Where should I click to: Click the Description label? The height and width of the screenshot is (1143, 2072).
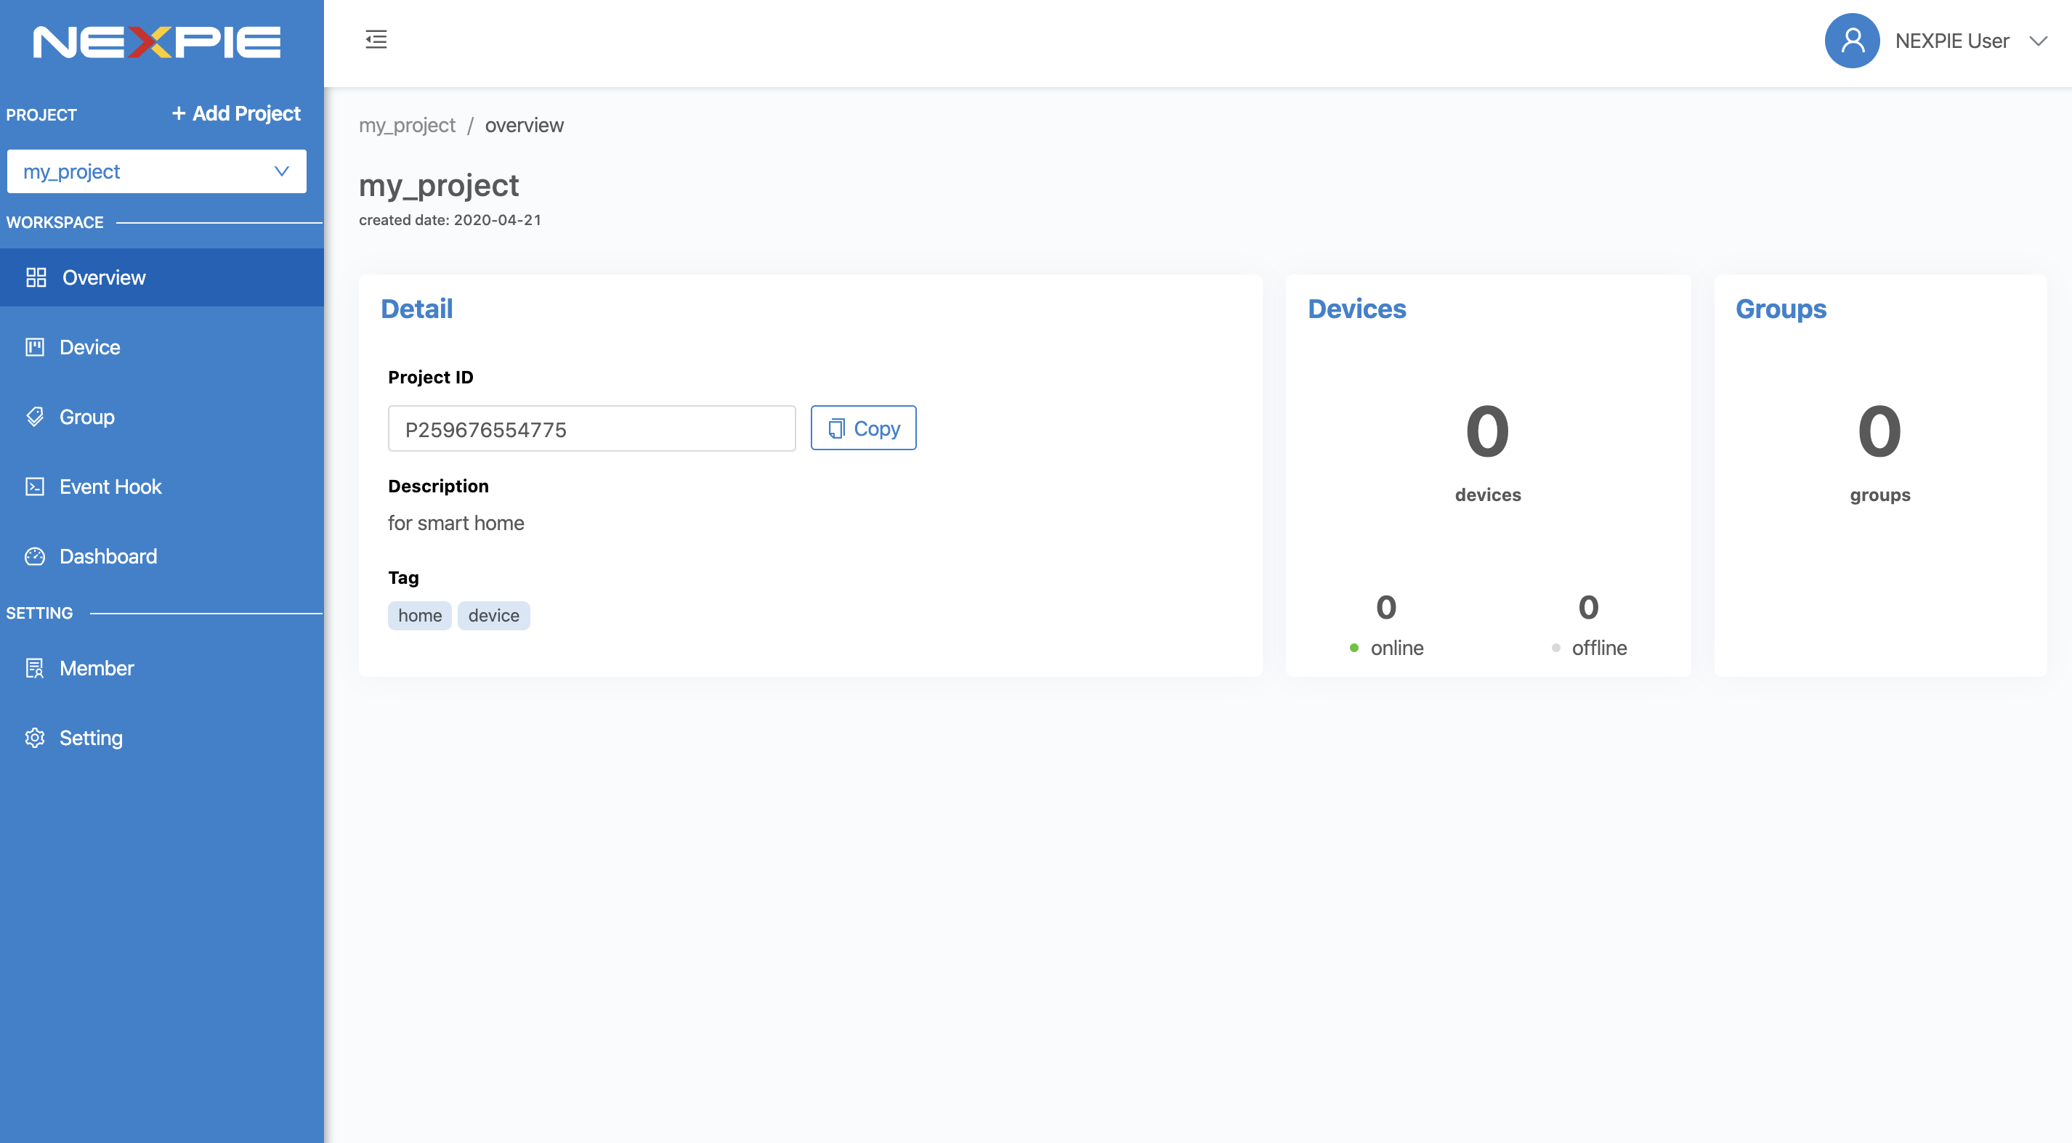(x=438, y=487)
